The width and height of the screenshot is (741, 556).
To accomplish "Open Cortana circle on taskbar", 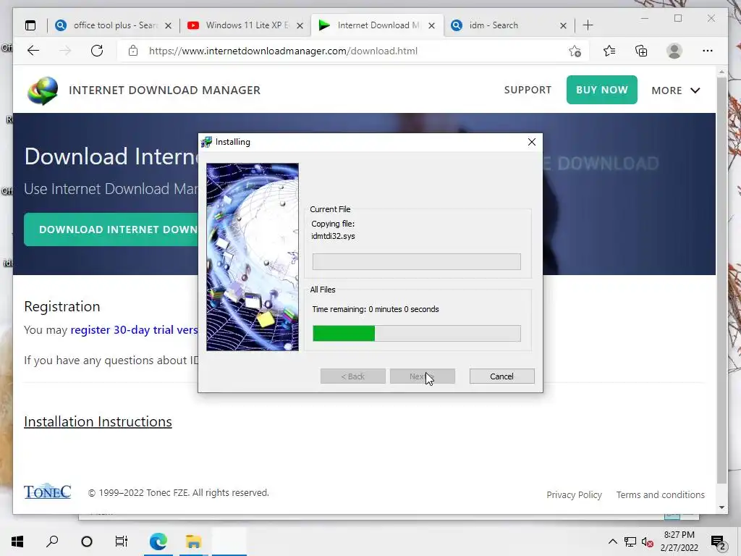I will coord(87,542).
